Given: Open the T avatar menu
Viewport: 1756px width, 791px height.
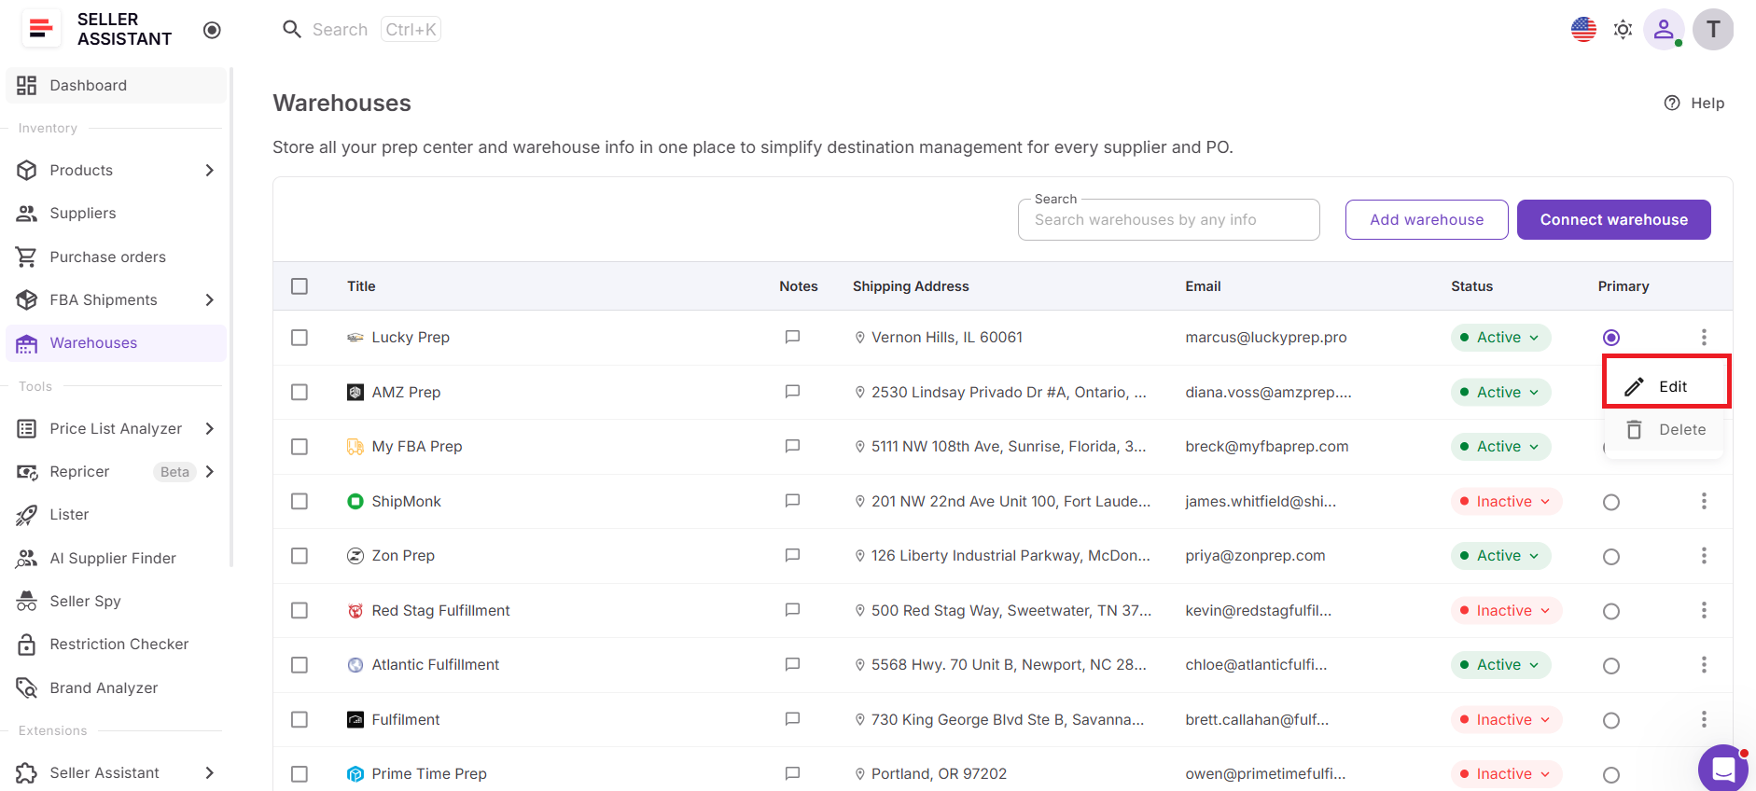Looking at the screenshot, I should pyautogui.click(x=1713, y=30).
